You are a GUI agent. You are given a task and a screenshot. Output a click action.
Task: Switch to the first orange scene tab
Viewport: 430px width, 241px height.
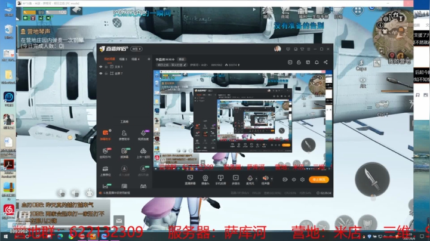pyautogui.click(x=109, y=59)
